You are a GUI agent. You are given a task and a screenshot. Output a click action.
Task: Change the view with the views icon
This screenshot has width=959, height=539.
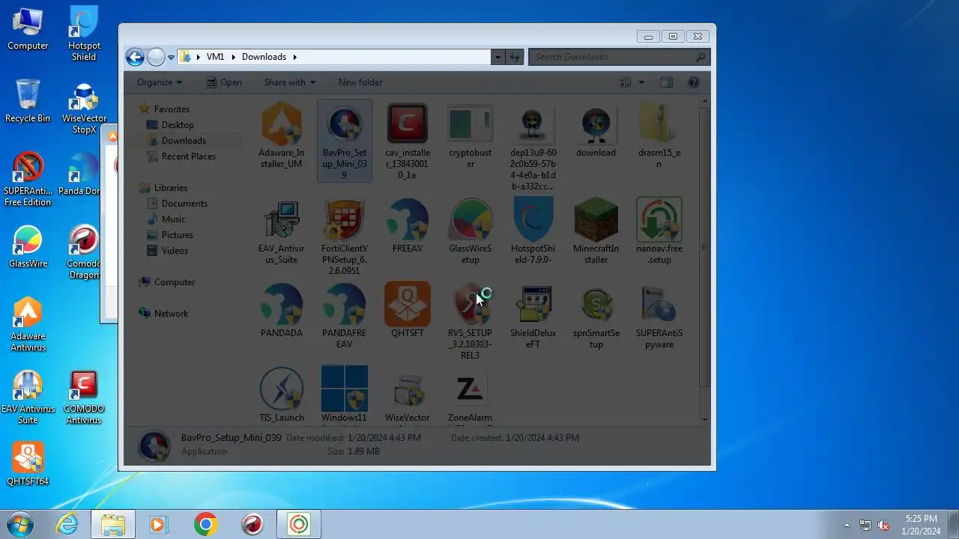626,82
